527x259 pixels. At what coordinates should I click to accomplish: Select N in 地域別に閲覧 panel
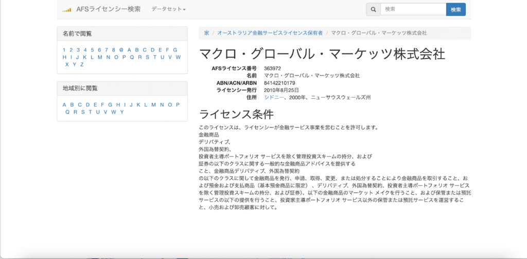pyautogui.click(x=162, y=105)
